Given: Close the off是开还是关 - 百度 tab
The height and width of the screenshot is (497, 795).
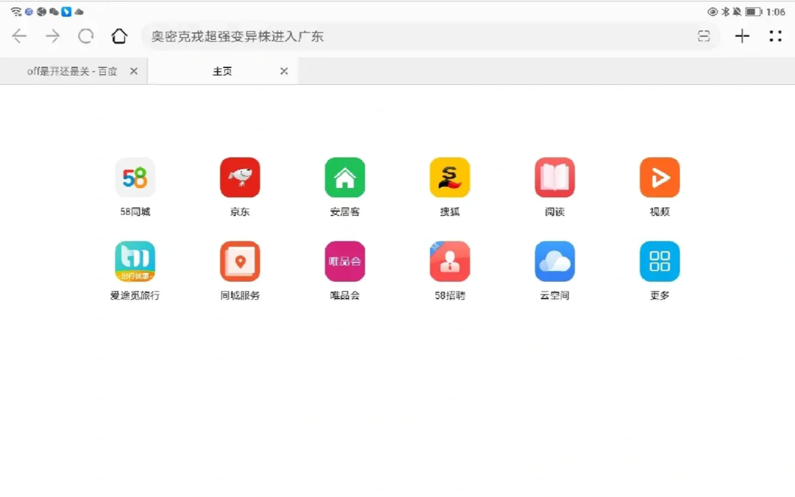Looking at the screenshot, I should pos(133,71).
